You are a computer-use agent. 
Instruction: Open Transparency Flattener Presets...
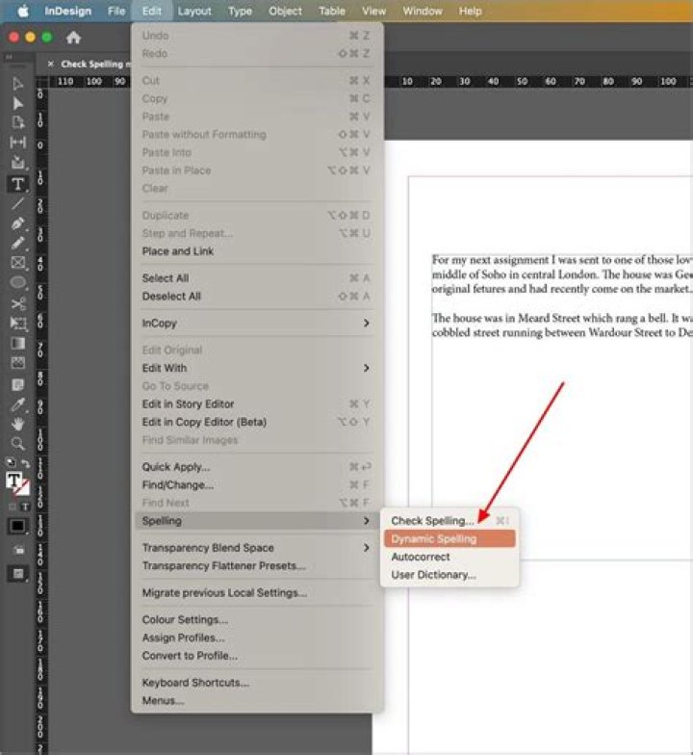[257, 565]
